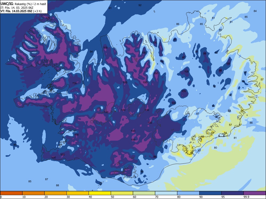Viewport: 266px width, 199px height.
Task: Click the '30' legend scale label
Action: (68, 197)
